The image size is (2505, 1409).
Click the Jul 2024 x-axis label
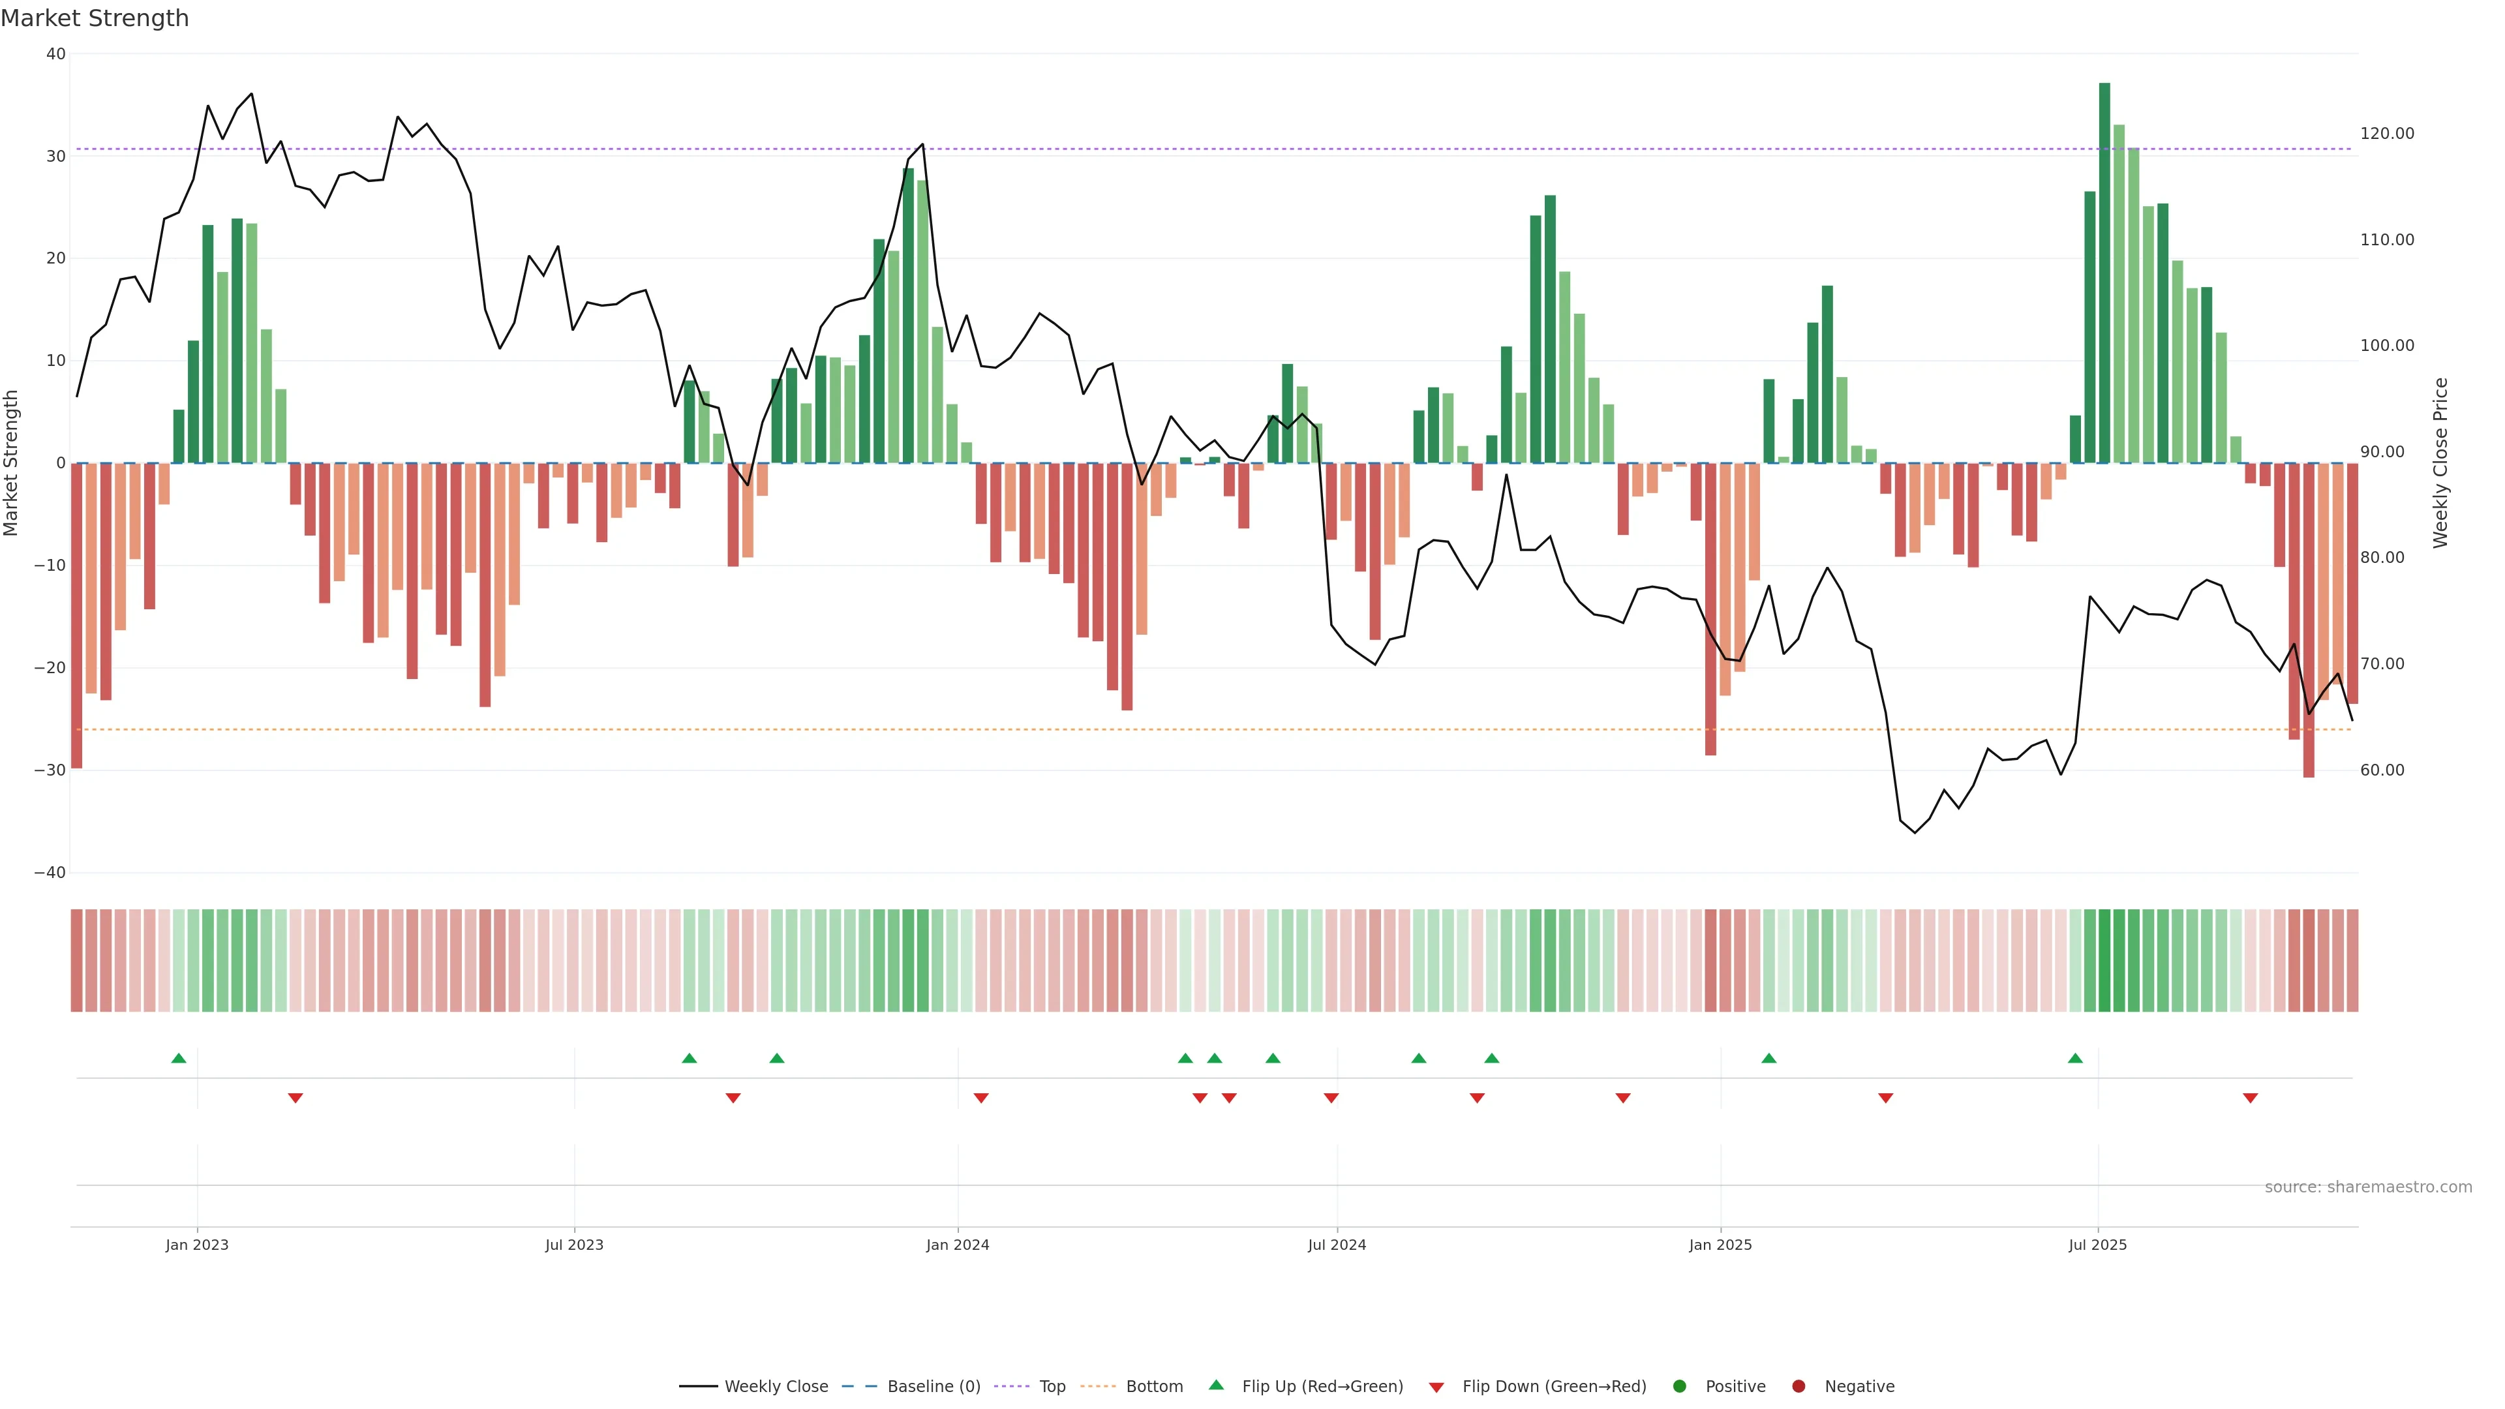pos(1336,1245)
